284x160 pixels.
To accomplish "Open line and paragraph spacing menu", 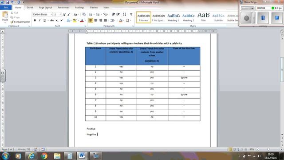I will pyautogui.click(x=113, y=20).
